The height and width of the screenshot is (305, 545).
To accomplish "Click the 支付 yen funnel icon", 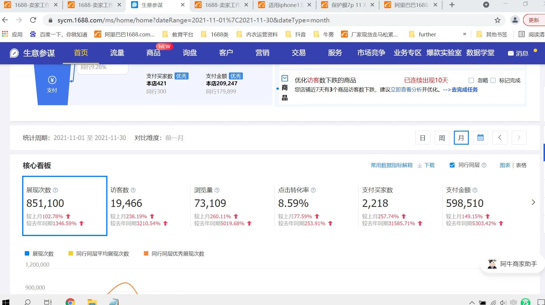I will pyautogui.click(x=52, y=80).
